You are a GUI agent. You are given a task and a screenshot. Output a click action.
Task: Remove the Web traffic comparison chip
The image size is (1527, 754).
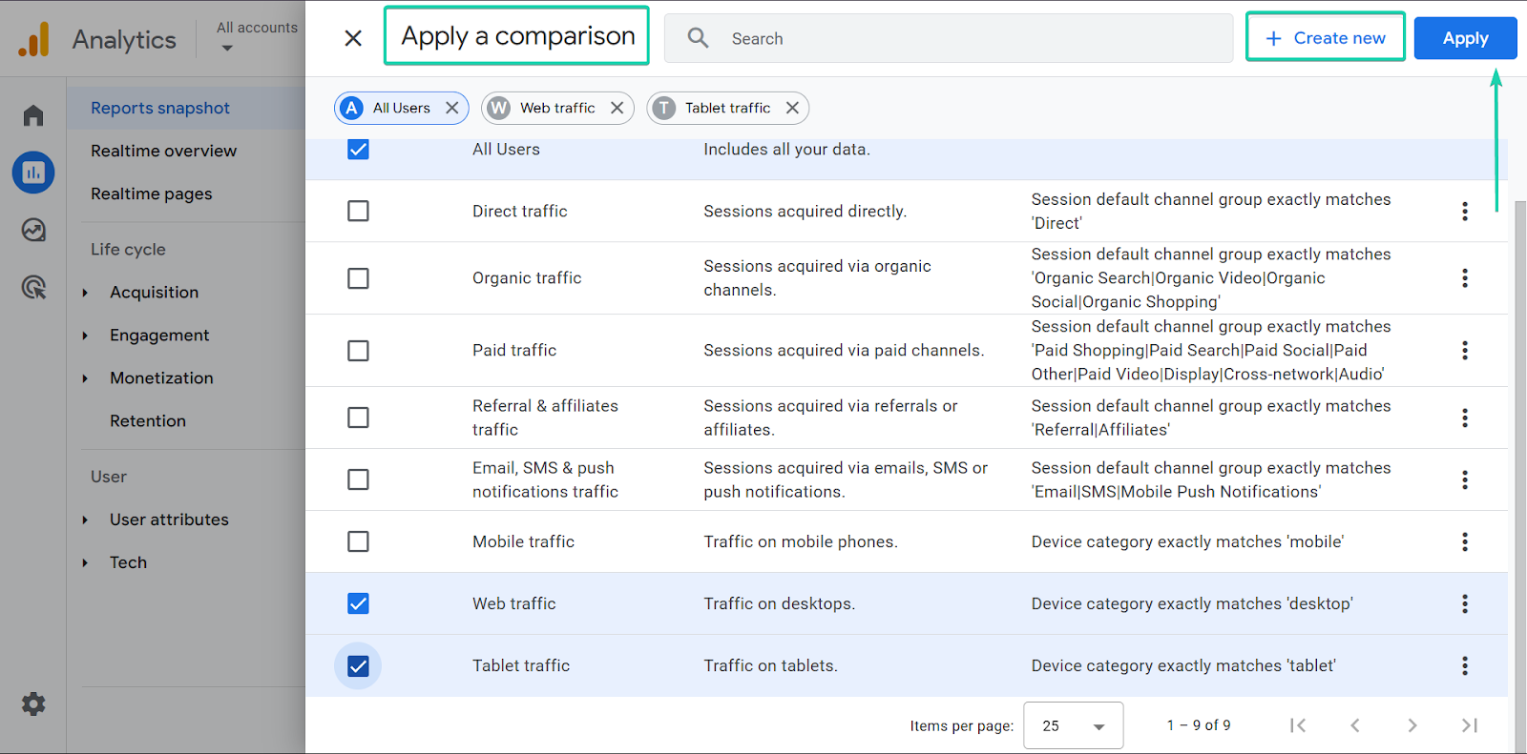[617, 108]
